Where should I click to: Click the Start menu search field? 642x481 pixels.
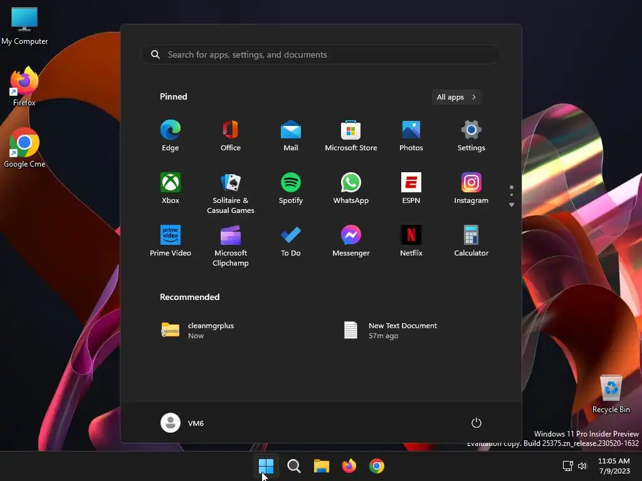pos(320,54)
